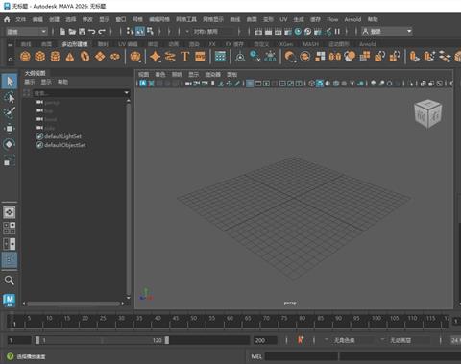
Task: Switch to the single-pane layout
Action: (x=10, y=212)
